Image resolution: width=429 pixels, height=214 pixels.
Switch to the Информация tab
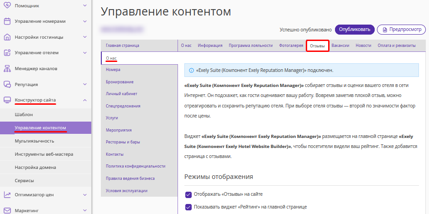(210, 46)
